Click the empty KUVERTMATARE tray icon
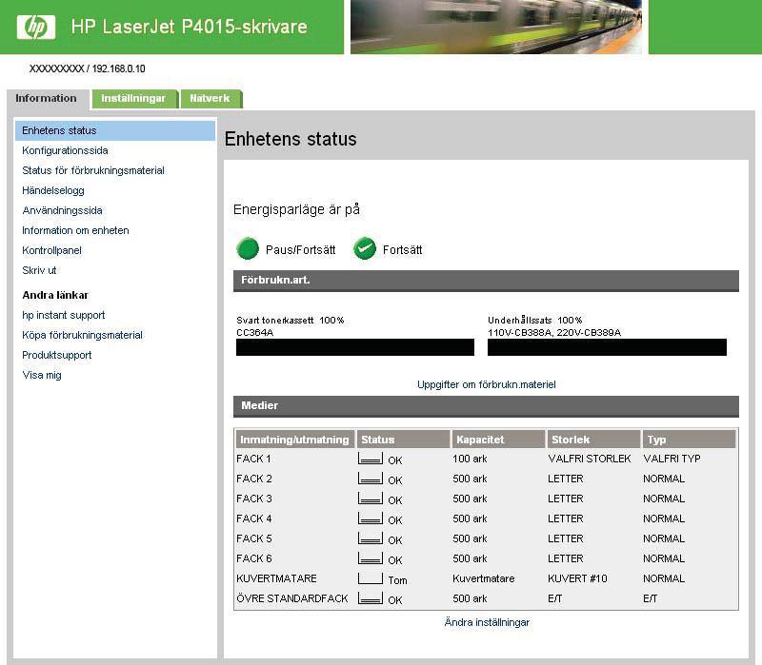This screenshot has width=762, height=665. pyautogui.click(x=371, y=577)
